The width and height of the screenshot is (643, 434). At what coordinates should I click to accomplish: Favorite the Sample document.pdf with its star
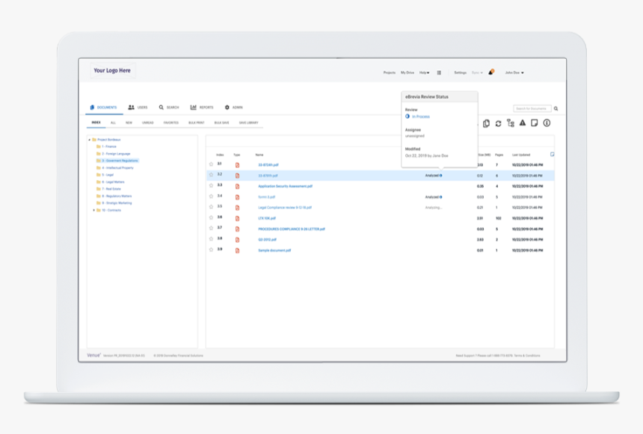211,250
